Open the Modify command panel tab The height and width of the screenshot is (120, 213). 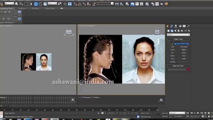click(172, 26)
